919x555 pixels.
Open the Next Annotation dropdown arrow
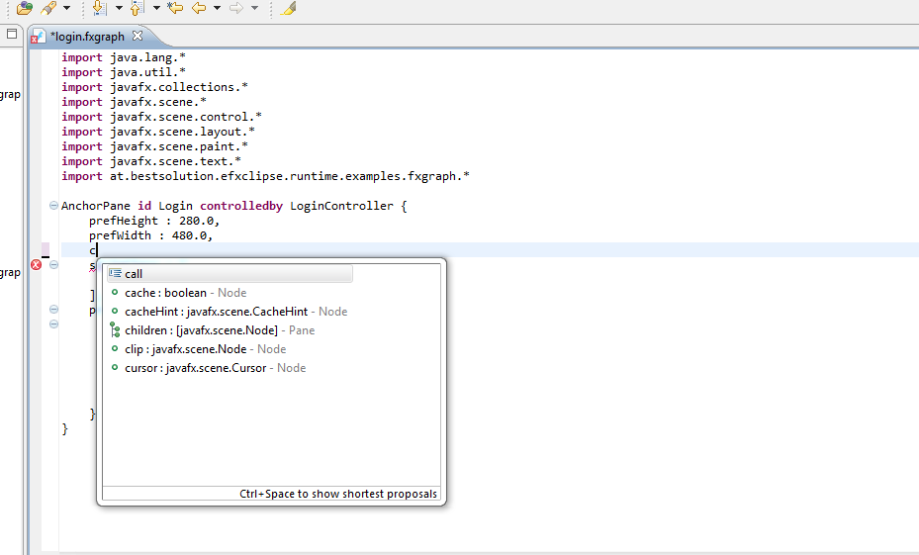click(x=119, y=8)
